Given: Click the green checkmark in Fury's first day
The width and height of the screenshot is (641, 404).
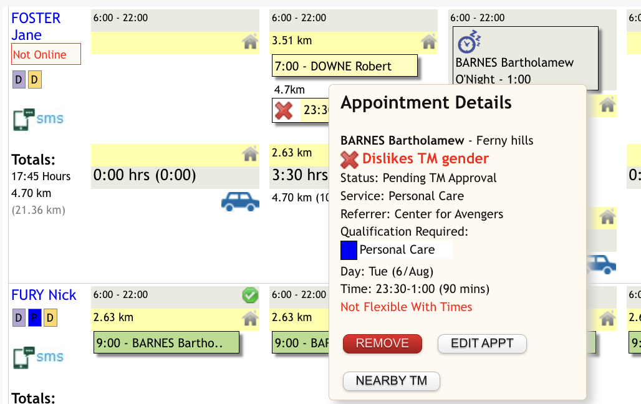Looking at the screenshot, I should 250,296.
